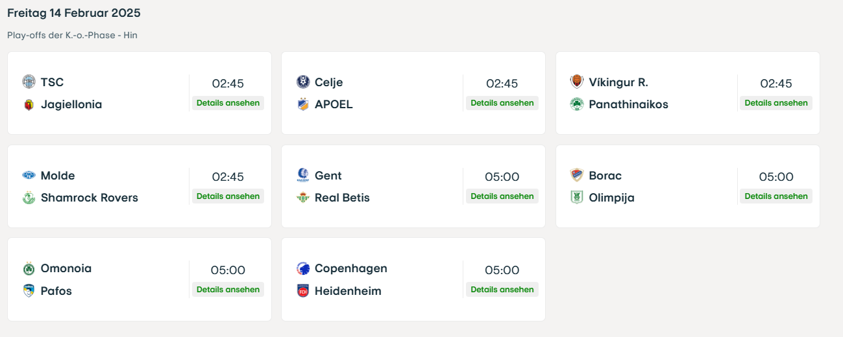Open Details ansehen for Gent vs Real Betis
The width and height of the screenshot is (843, 337).
coord(502,196)
